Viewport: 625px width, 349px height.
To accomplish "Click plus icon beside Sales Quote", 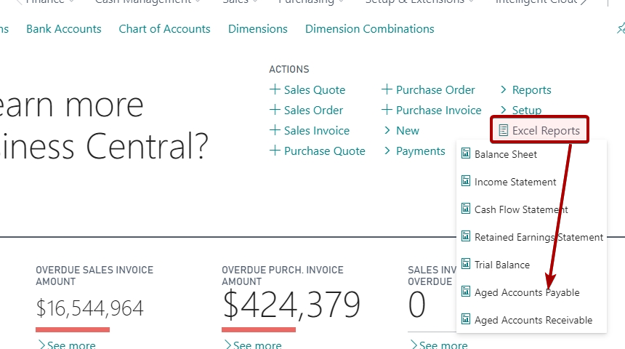I will (275, 89).
